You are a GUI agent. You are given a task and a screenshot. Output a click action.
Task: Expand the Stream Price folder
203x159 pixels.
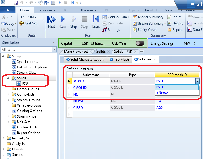[8, 116]
